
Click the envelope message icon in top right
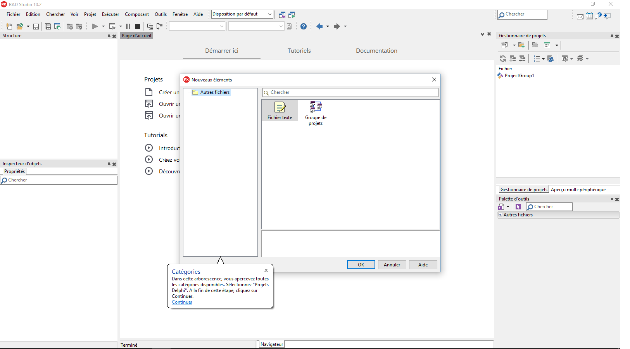(x=580, y=16)
